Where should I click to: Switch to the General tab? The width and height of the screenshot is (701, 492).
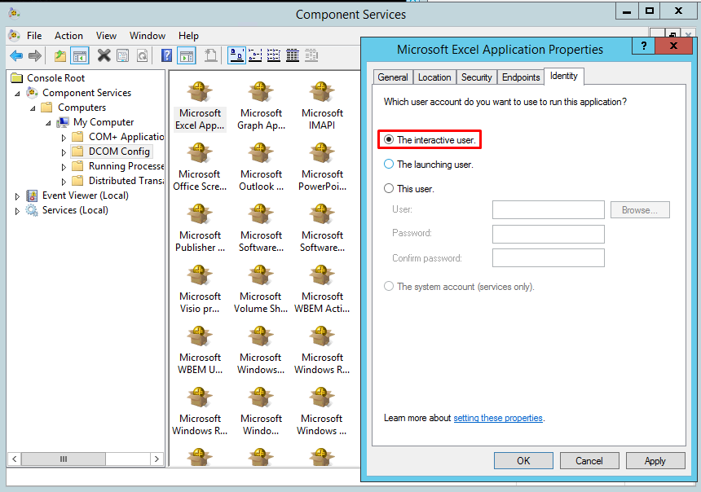tap(393, 77)
